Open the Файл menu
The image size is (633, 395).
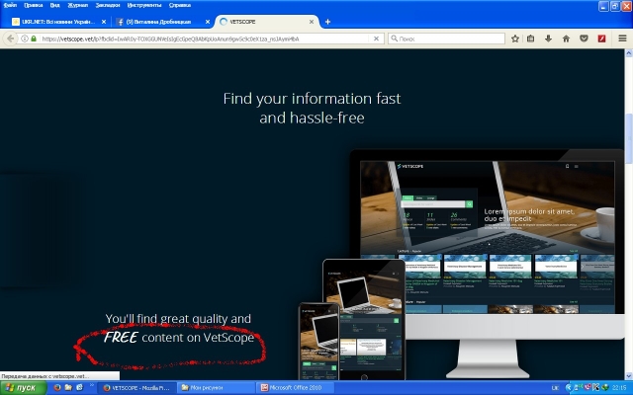click(x=10, y=5)
